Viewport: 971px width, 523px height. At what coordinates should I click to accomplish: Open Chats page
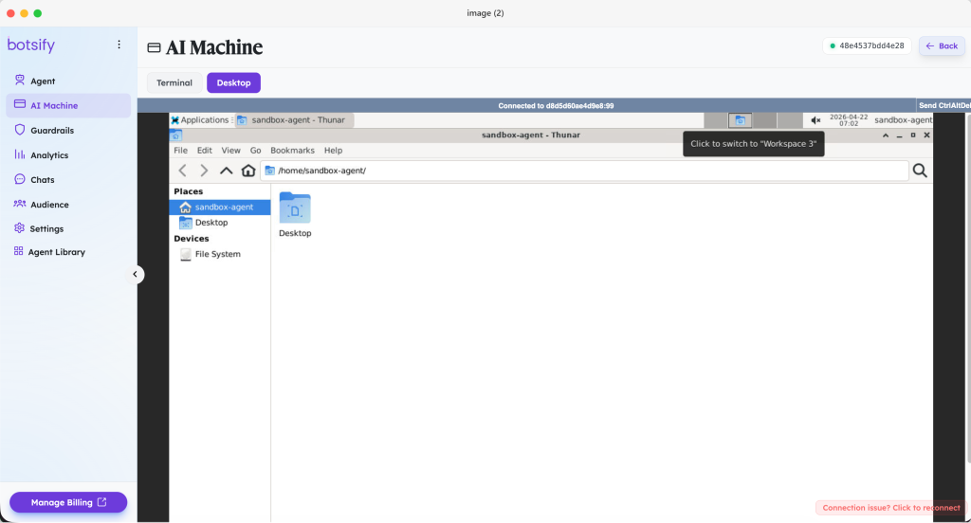pyautogui.click(x=68, y=180)
